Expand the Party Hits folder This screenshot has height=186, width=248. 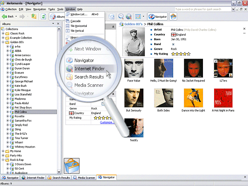coord(3,155)
